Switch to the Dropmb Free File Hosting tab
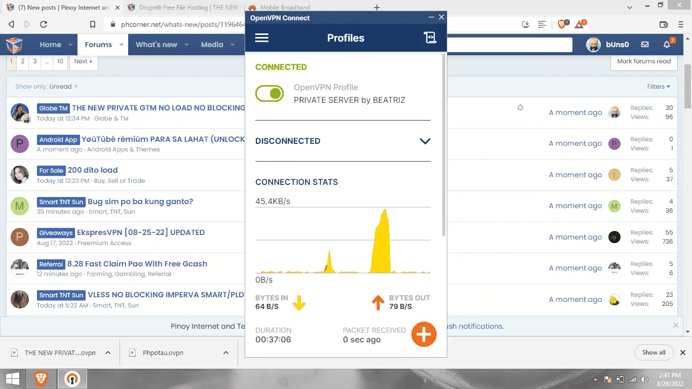 coord(183,8)
